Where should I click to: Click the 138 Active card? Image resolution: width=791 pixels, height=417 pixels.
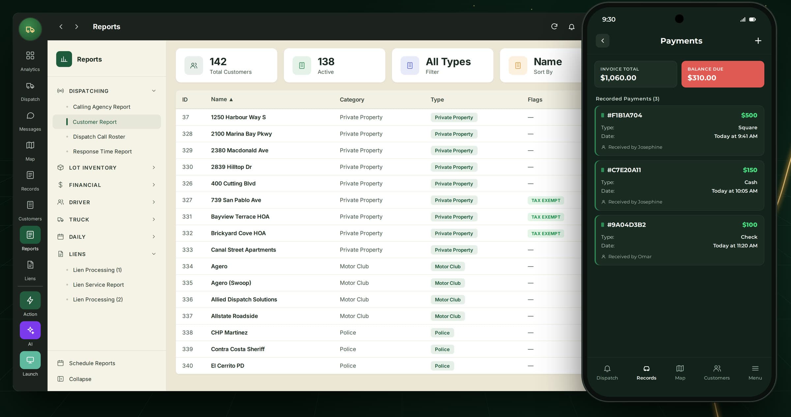335,66
